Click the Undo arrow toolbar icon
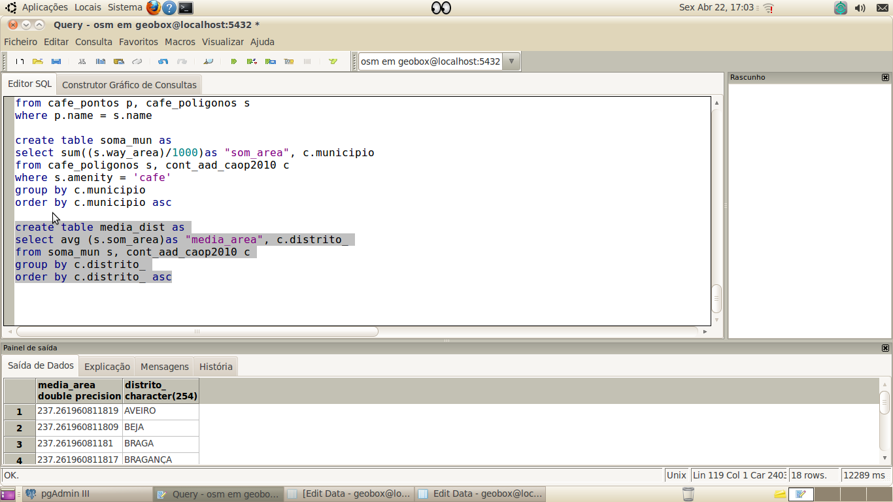893x502 pixels. click(x=163, y=61)
